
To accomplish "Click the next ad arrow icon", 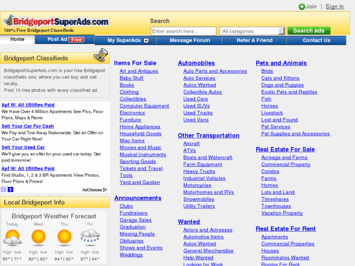I will click(10, 189).
